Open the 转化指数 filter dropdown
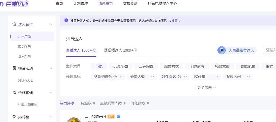Screen dimensions: 276x122 click(x=174, y=77)
